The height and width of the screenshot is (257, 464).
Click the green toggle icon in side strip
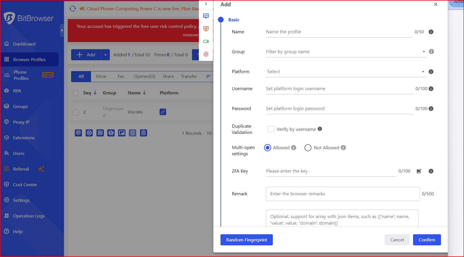click(206, 42)
